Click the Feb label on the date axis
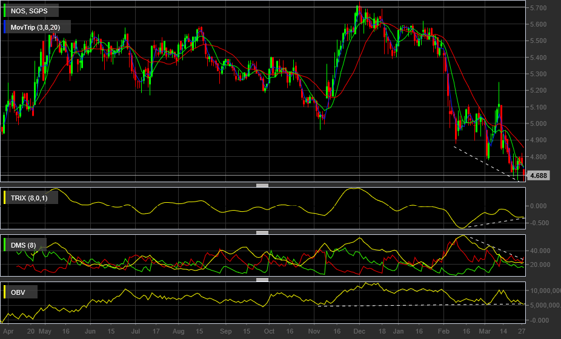Screen dimensions: 561x339 point(442,332)
